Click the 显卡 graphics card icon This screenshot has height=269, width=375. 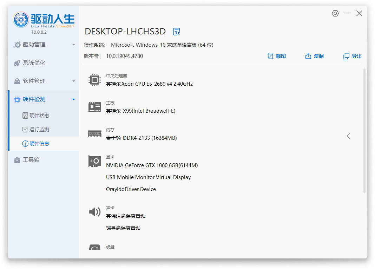(95, 161)
